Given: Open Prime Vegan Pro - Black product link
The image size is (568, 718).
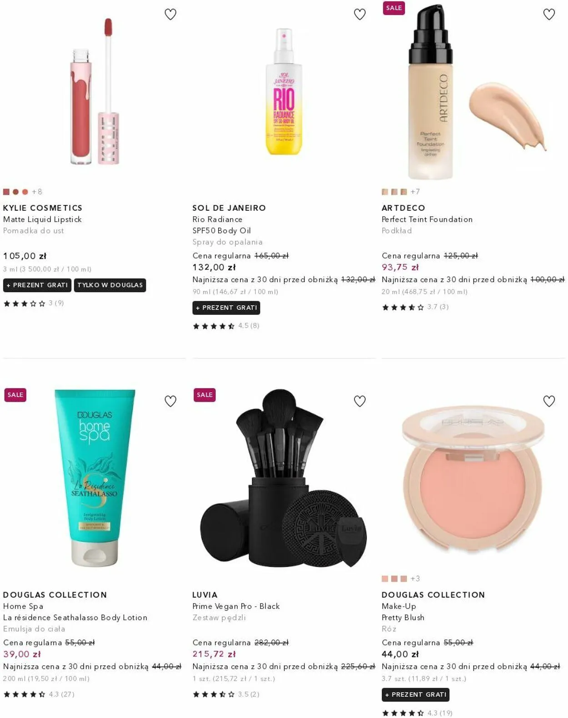Looking at the screenshot, I should pyautogui.click(x=236, y=606).
